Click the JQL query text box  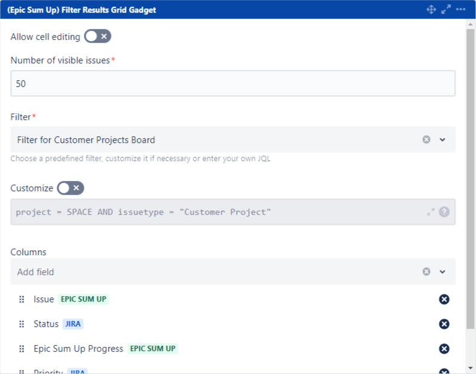(x=217, y=212)
